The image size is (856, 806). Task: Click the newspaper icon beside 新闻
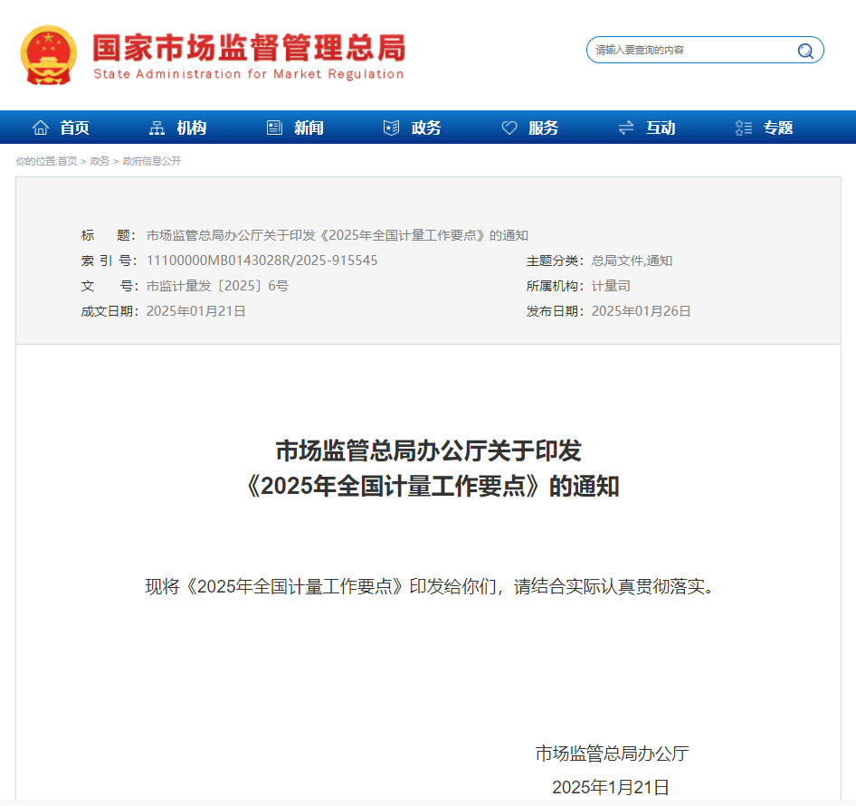point(274,128)
